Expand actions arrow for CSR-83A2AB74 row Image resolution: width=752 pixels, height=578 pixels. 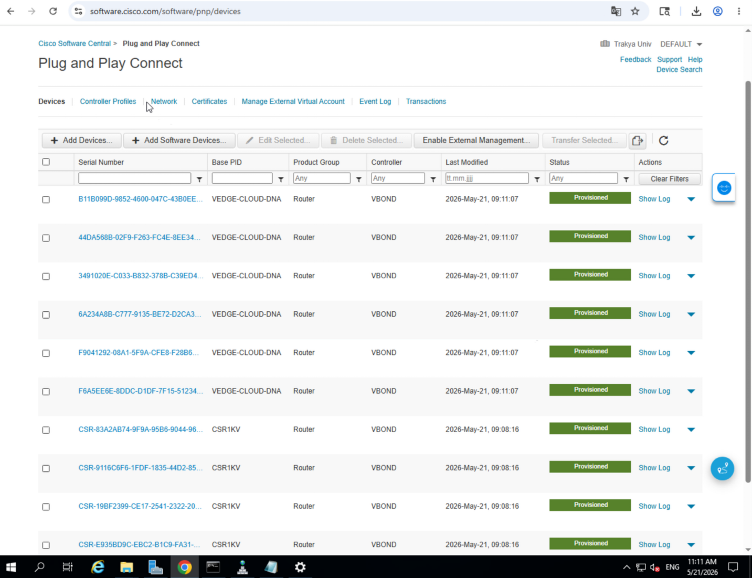pos(691,429)
